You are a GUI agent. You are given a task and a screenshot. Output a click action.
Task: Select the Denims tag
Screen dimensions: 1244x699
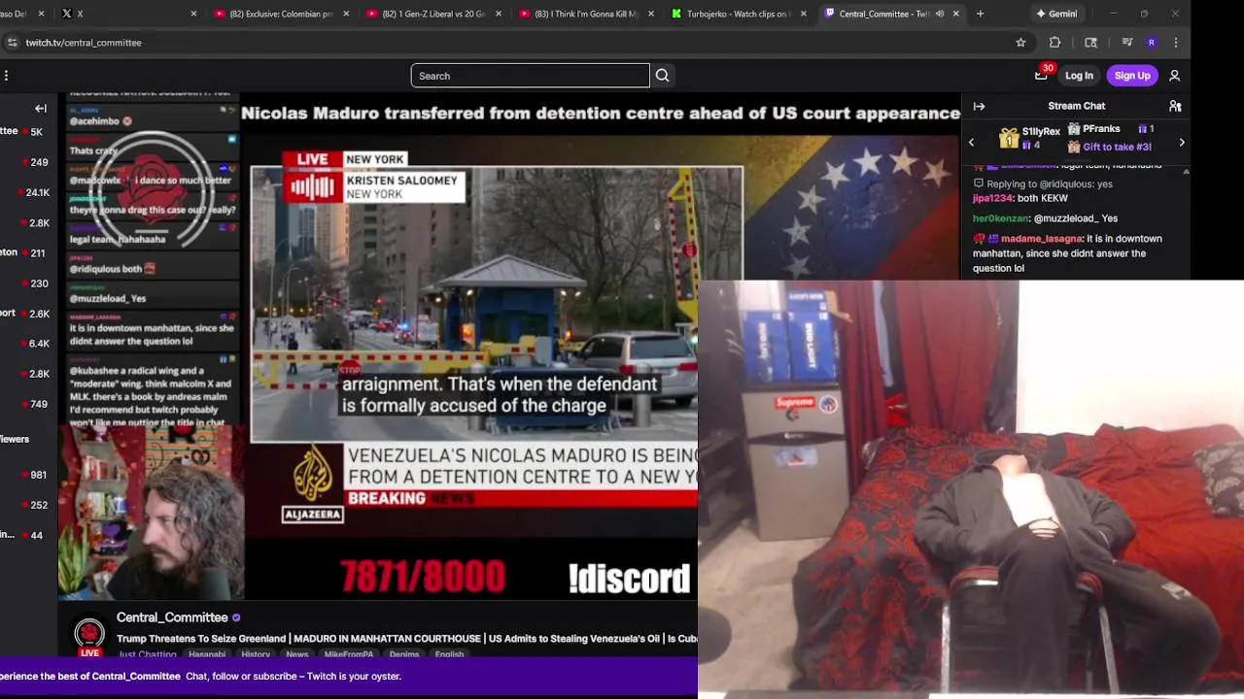[404, 654]
